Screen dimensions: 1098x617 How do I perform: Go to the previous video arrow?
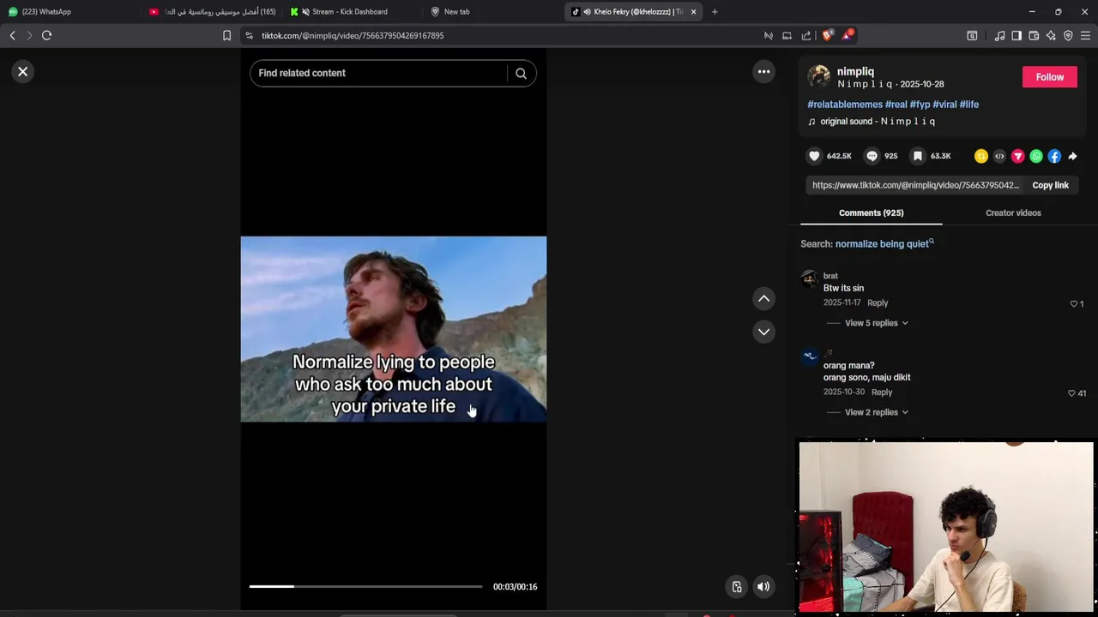click(763, 299)
